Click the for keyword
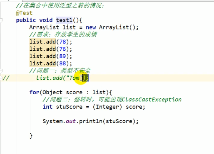This screenshot has width=214, height=154. point(34,92)
